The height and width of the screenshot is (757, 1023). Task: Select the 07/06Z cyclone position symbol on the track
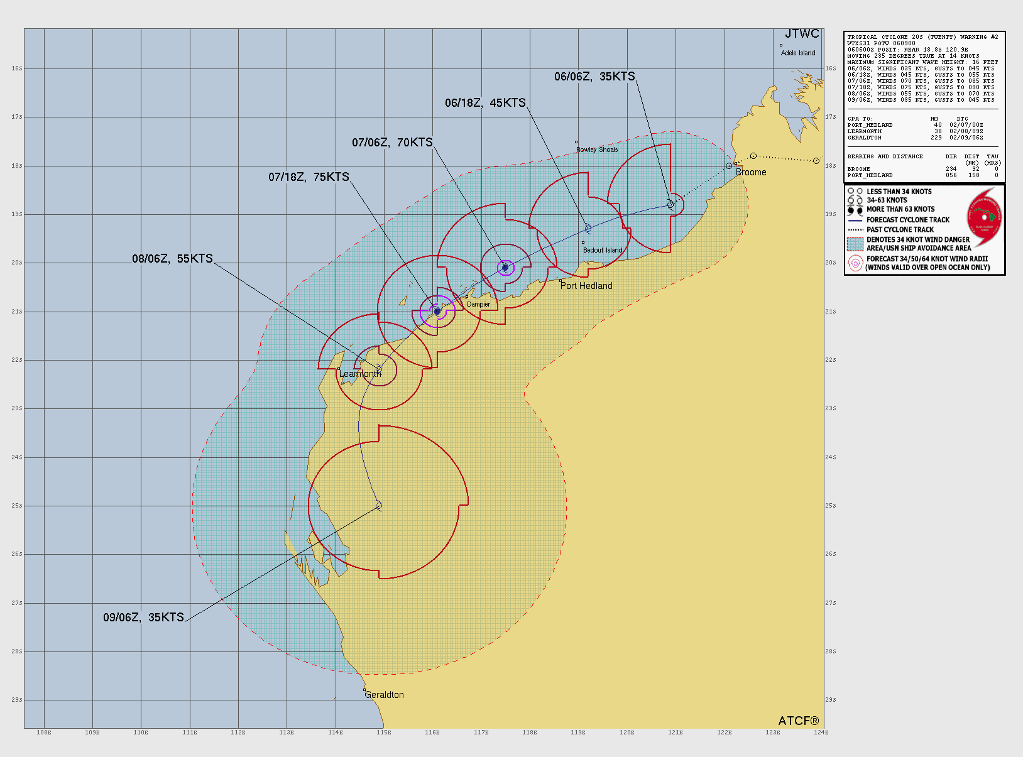[x=505, y=268]
